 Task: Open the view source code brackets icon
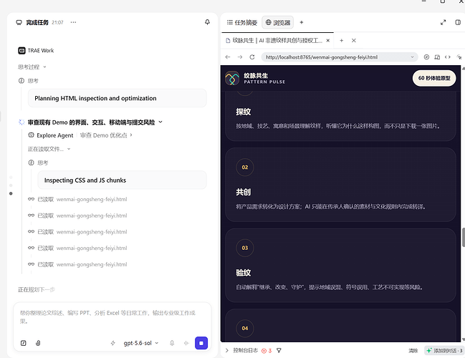448,57
